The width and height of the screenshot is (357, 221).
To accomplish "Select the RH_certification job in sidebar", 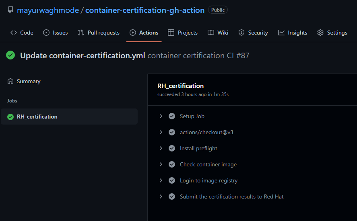I will pyautogui.click(x=69, y=117).
